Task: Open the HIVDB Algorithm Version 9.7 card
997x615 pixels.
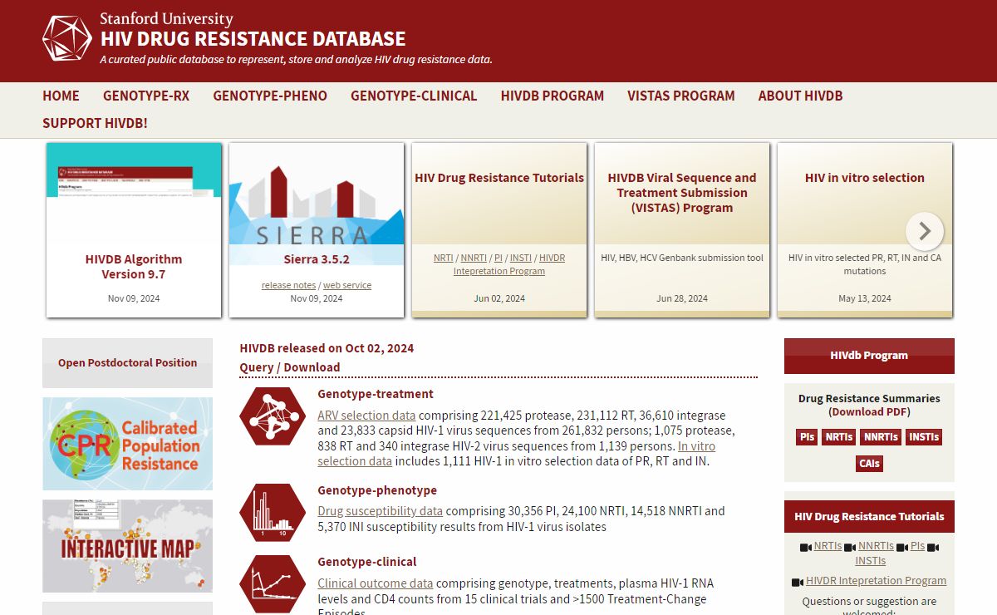Action: pyautogui.click(x=134, y=230)
